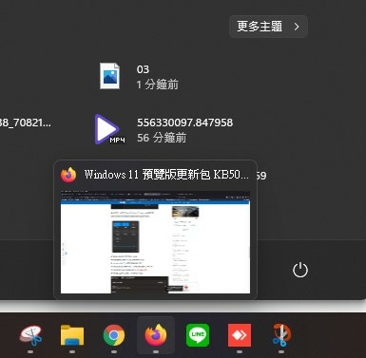
Task: Open the recent file ending 38_70821...
Action: 26,122
